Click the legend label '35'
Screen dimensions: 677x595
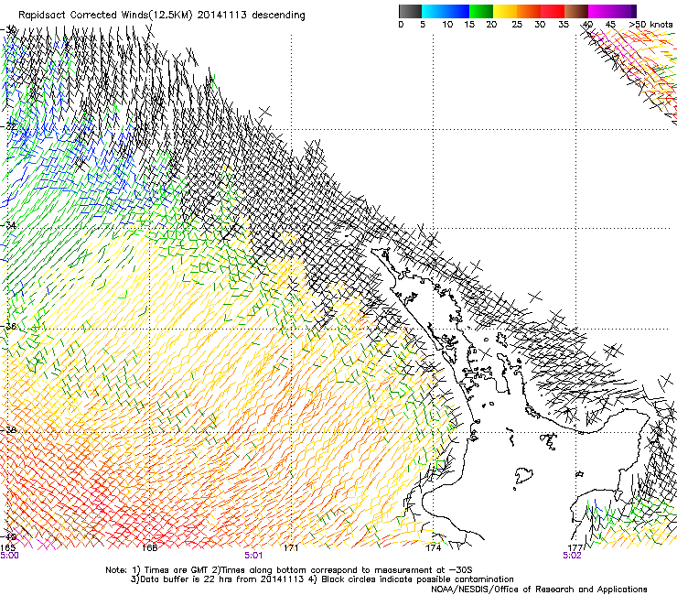coord(564,25)
